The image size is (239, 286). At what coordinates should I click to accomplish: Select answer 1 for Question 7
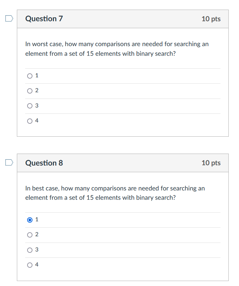click(29, 76)
